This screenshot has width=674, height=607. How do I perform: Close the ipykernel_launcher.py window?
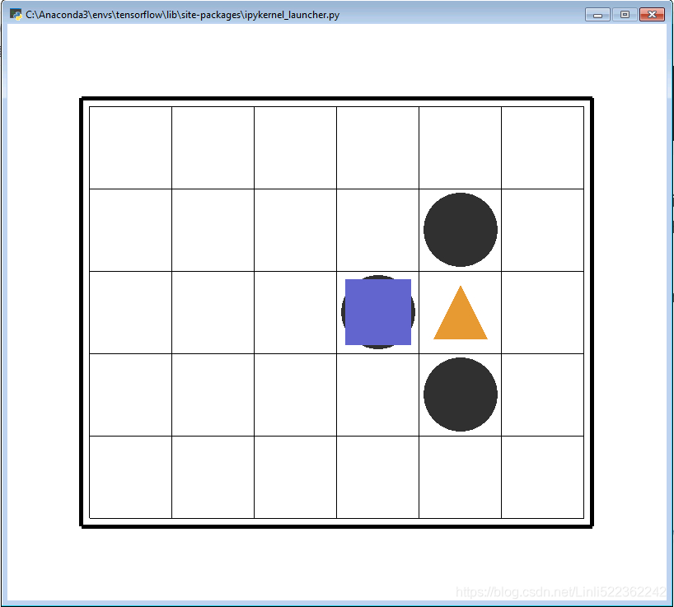[x=652, y=15]
